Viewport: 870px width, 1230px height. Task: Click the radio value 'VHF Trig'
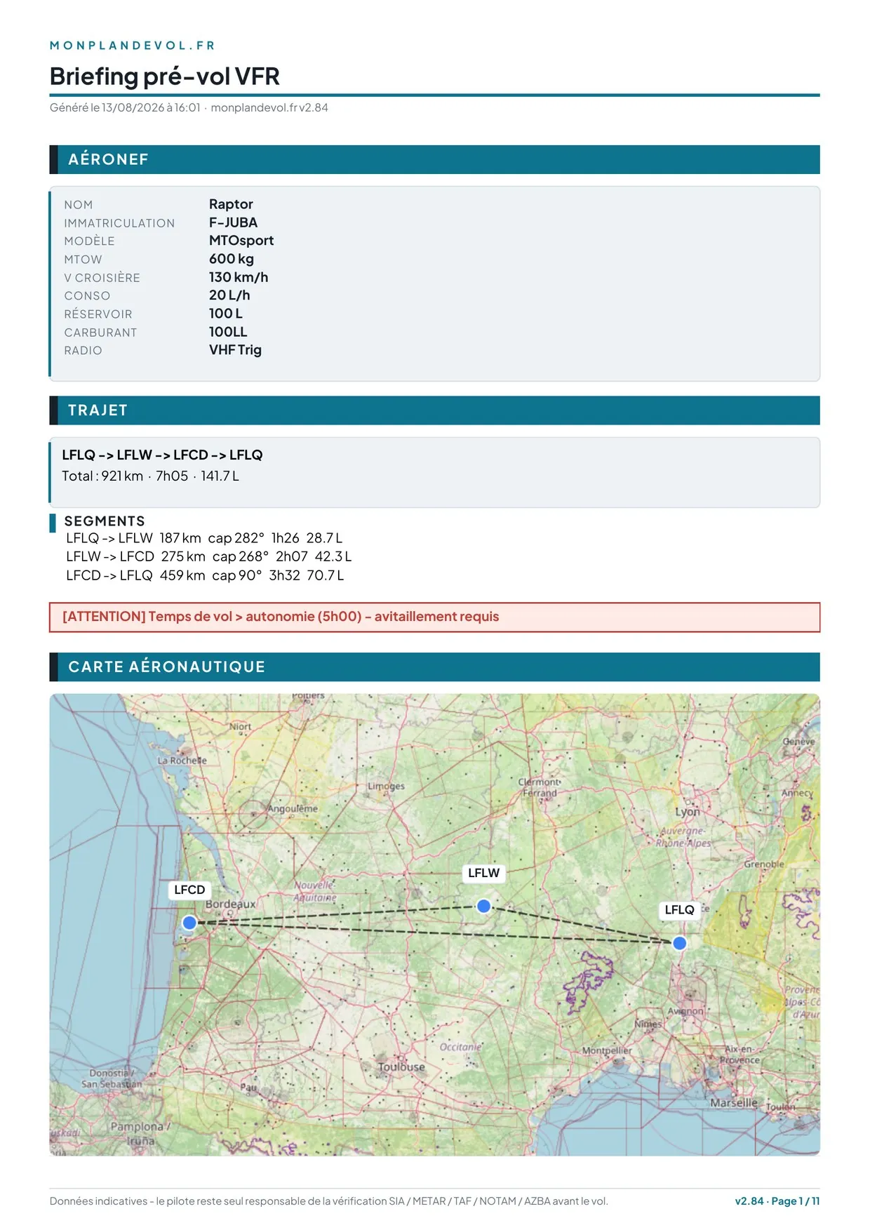tap(235, 349)
